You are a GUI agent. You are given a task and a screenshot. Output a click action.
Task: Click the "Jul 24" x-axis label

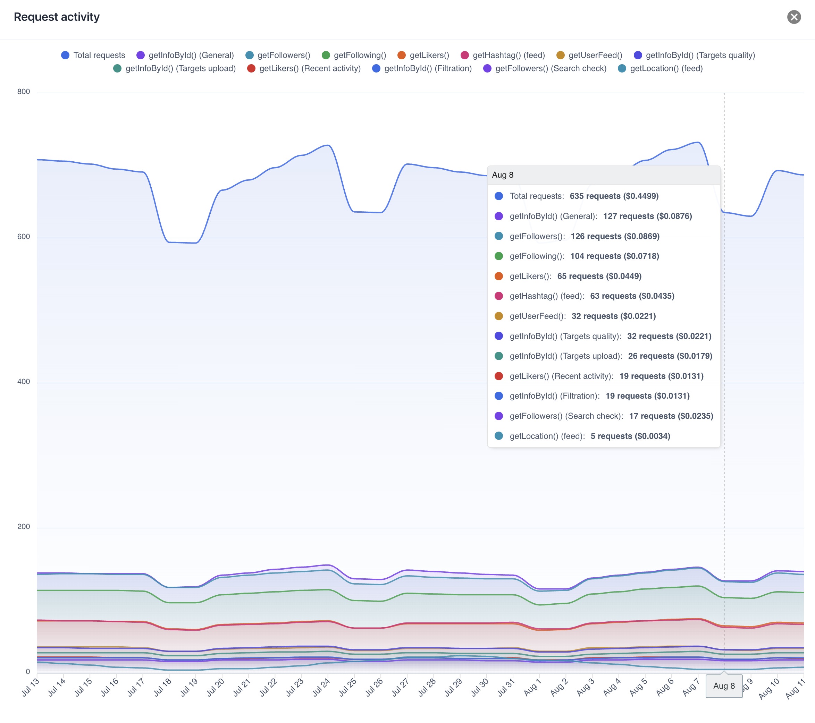pos(321,687)
